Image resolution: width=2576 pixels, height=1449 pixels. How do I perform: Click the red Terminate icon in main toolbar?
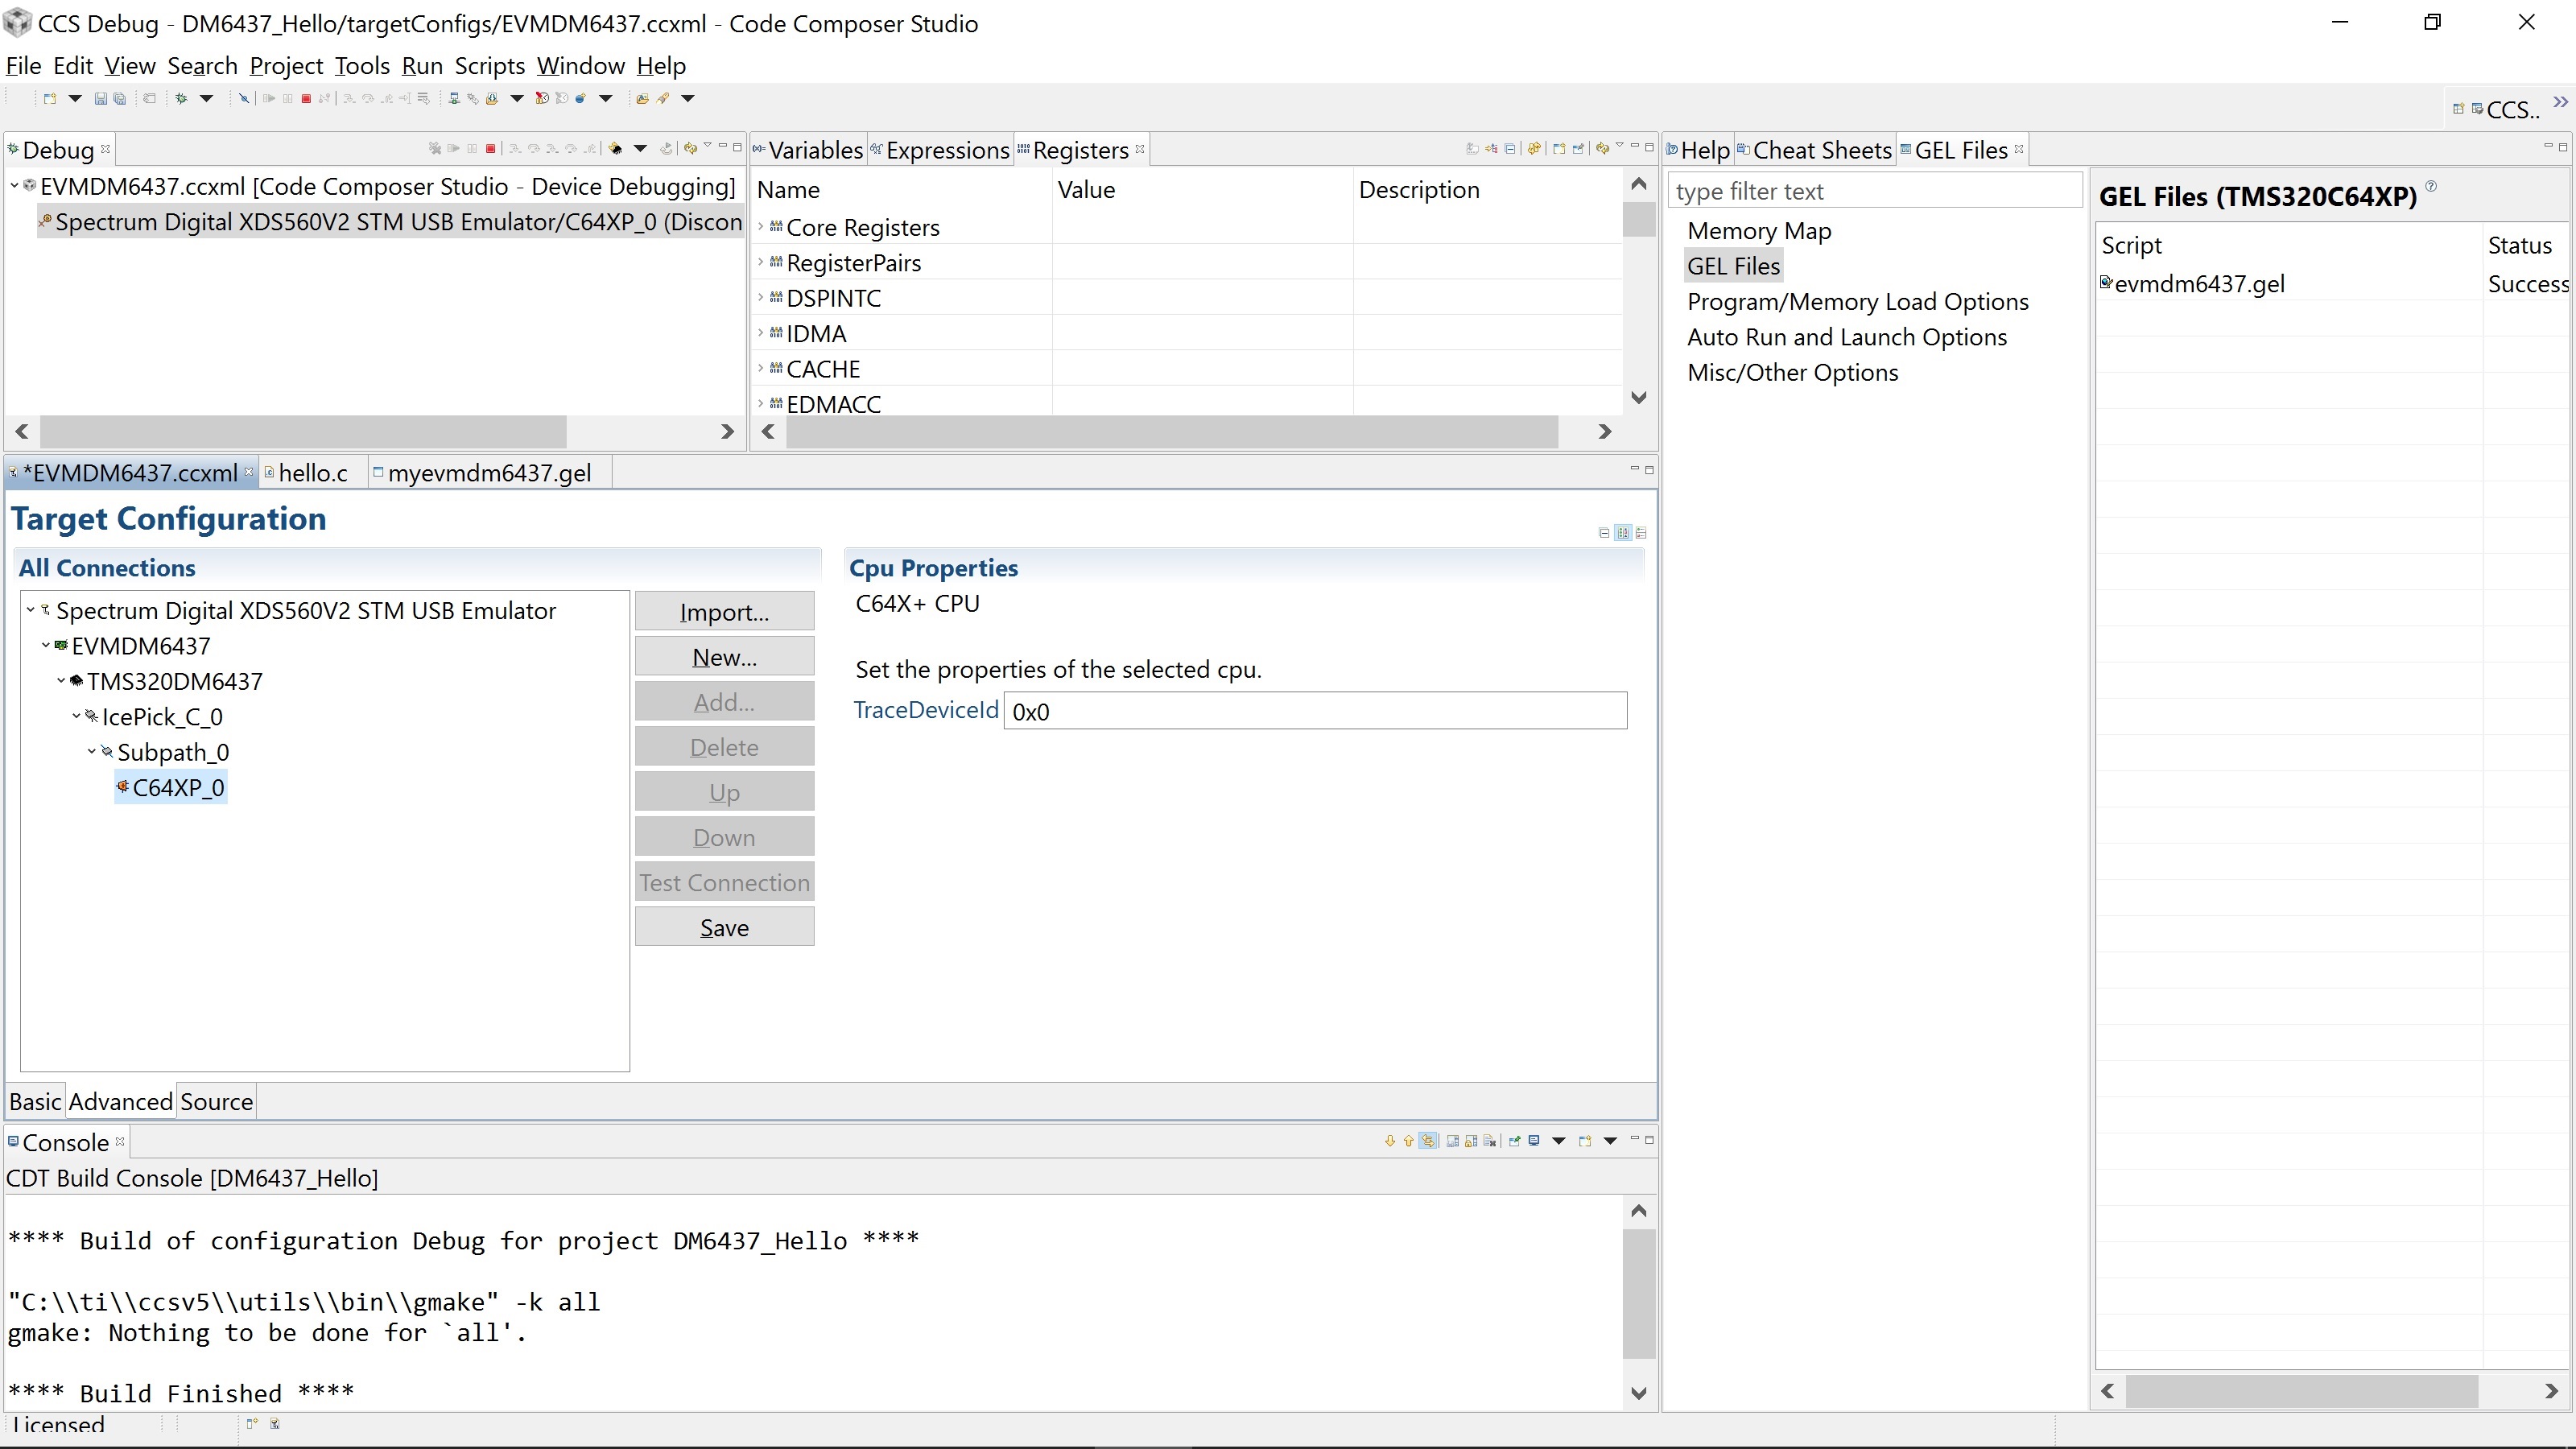306,98
